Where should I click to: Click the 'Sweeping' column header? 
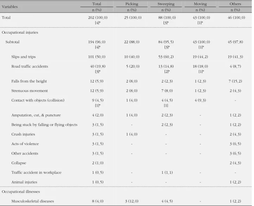pyautogui.click(x=166, y=4)
